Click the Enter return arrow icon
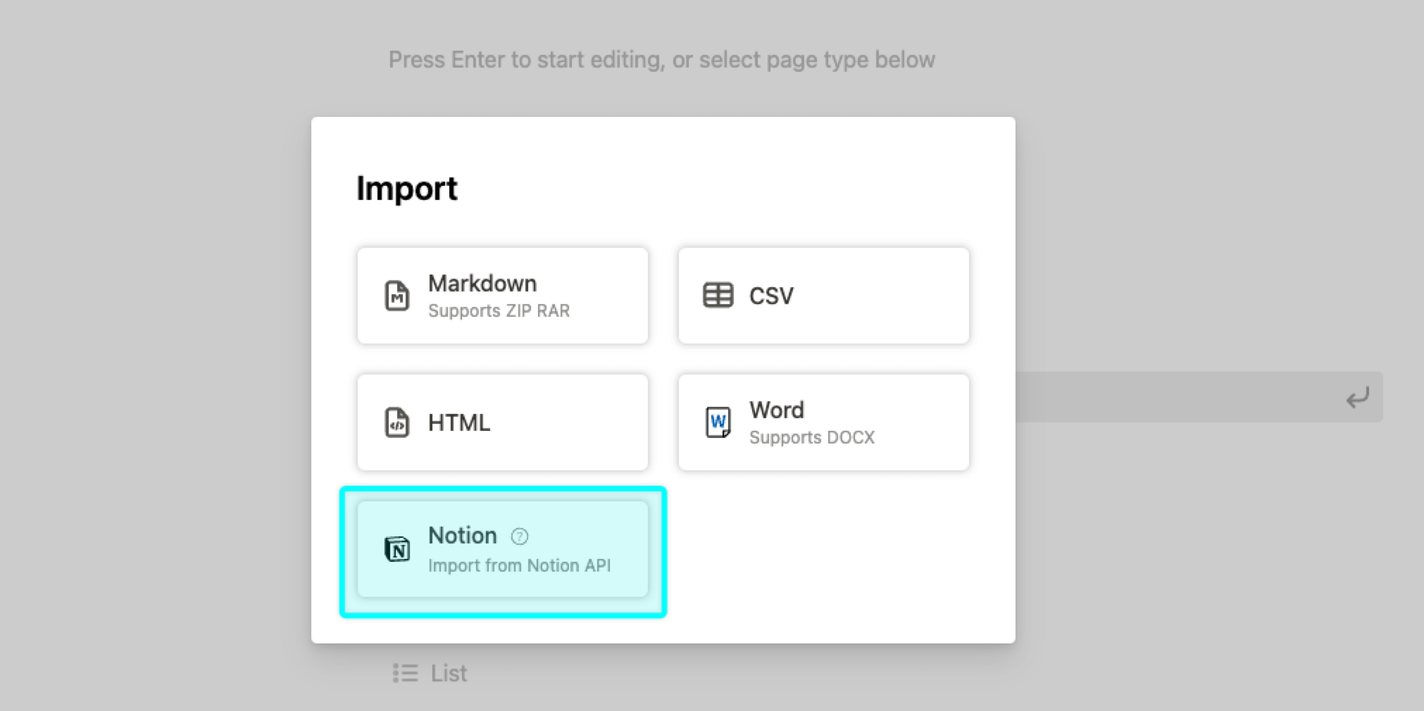This screenshot has height=711, width=1424. click(x=1359, y=397)
